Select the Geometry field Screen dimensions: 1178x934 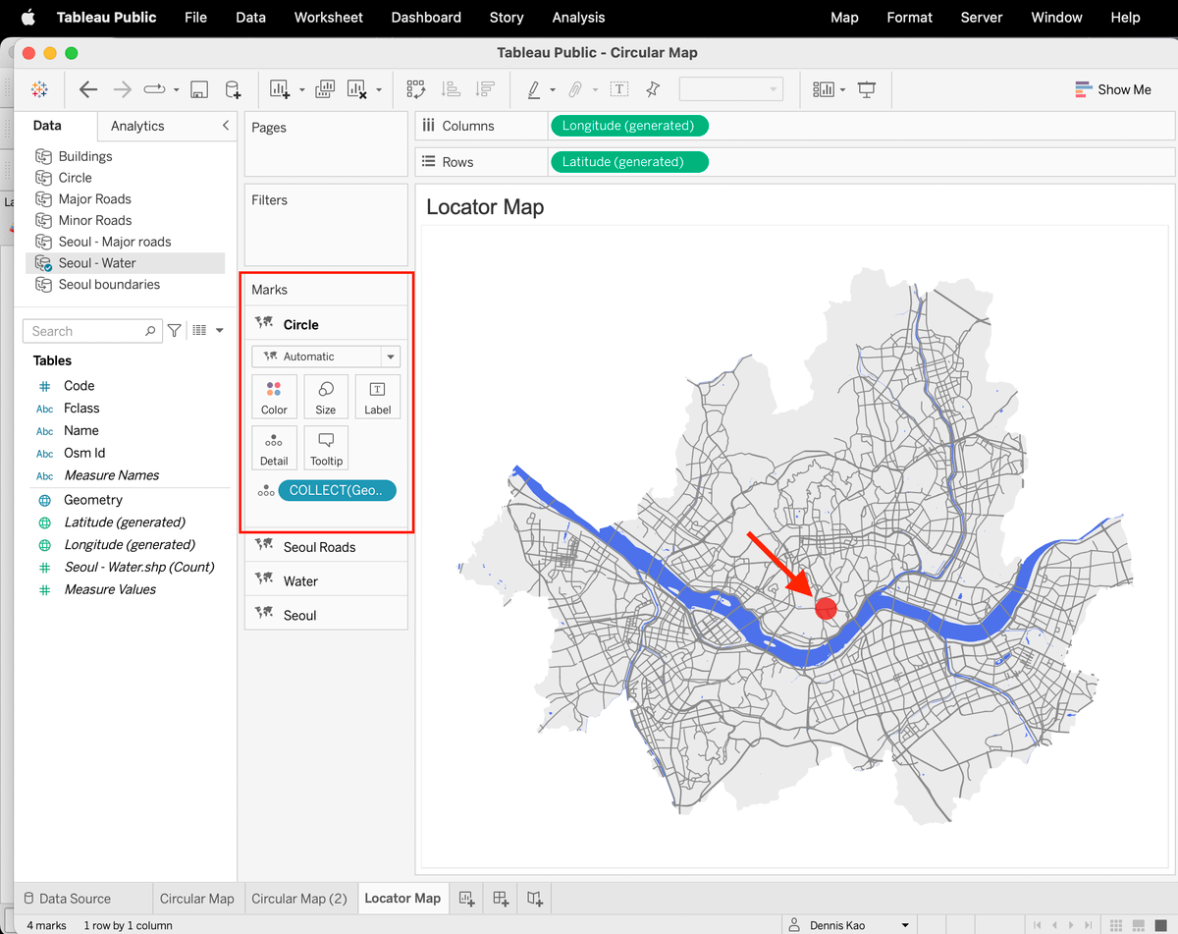coord(93,500)
